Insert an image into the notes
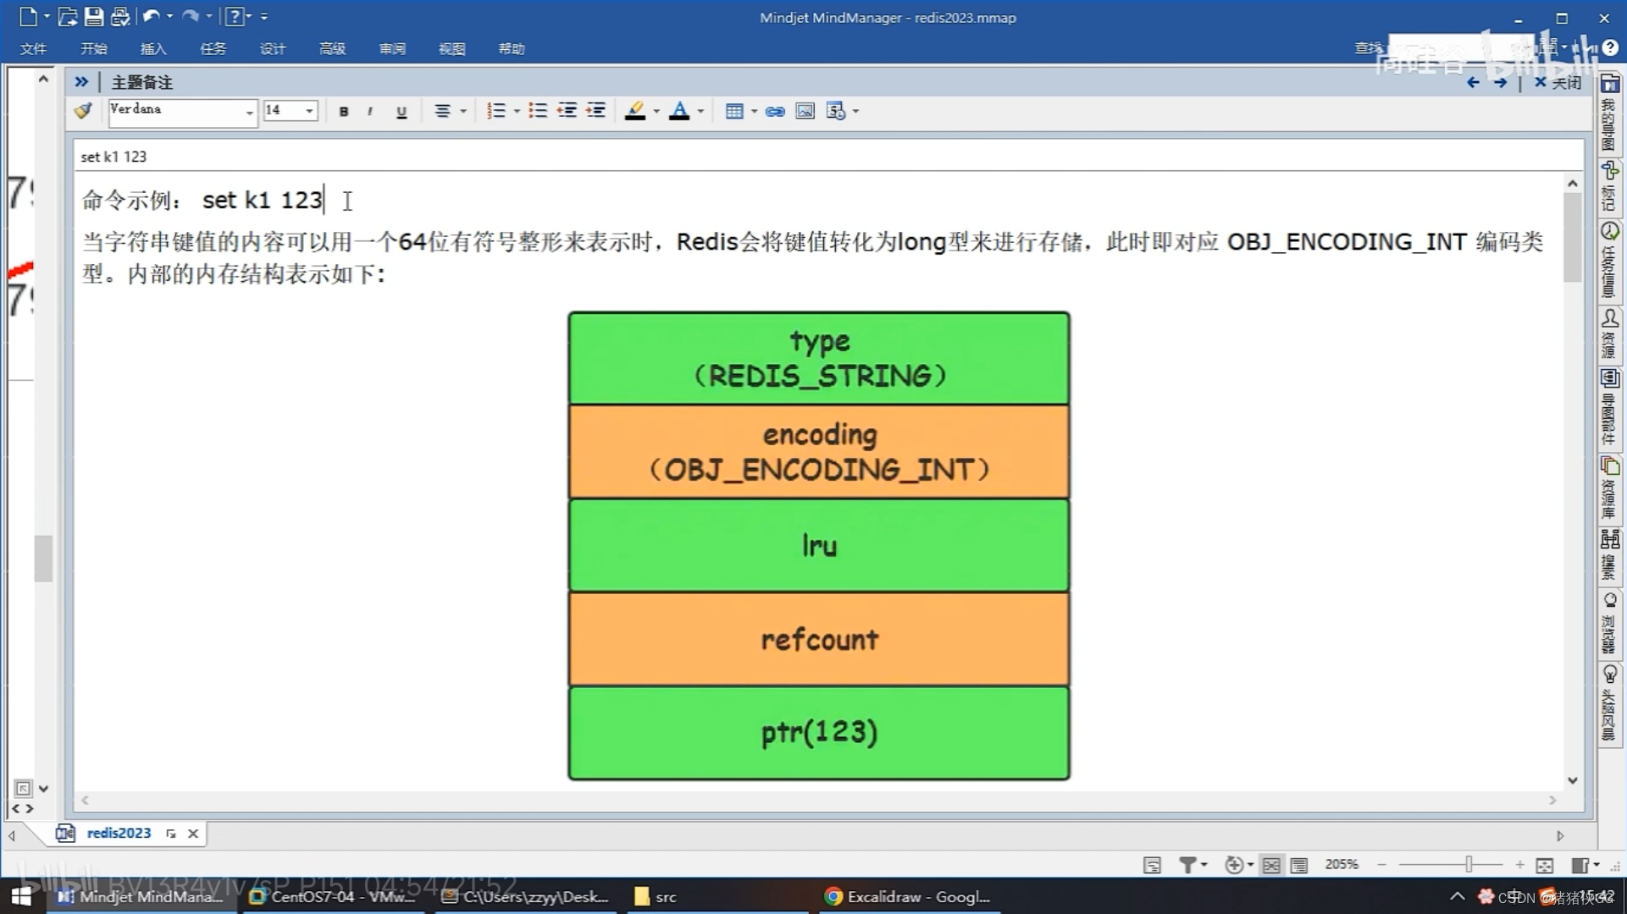 coord(805,111)
